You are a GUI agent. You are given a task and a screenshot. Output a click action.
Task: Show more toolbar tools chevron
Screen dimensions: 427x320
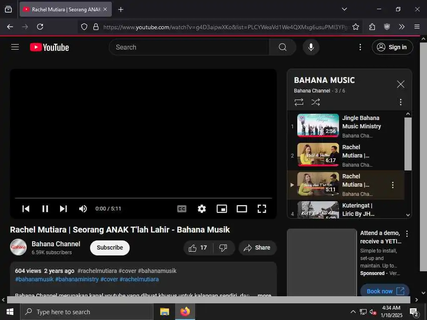tap(402, 27)
